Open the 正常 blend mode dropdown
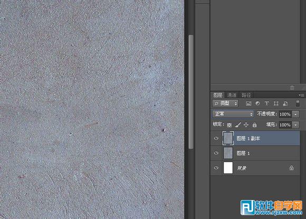This screenshot has height=219, width=306. coord(233,114)
